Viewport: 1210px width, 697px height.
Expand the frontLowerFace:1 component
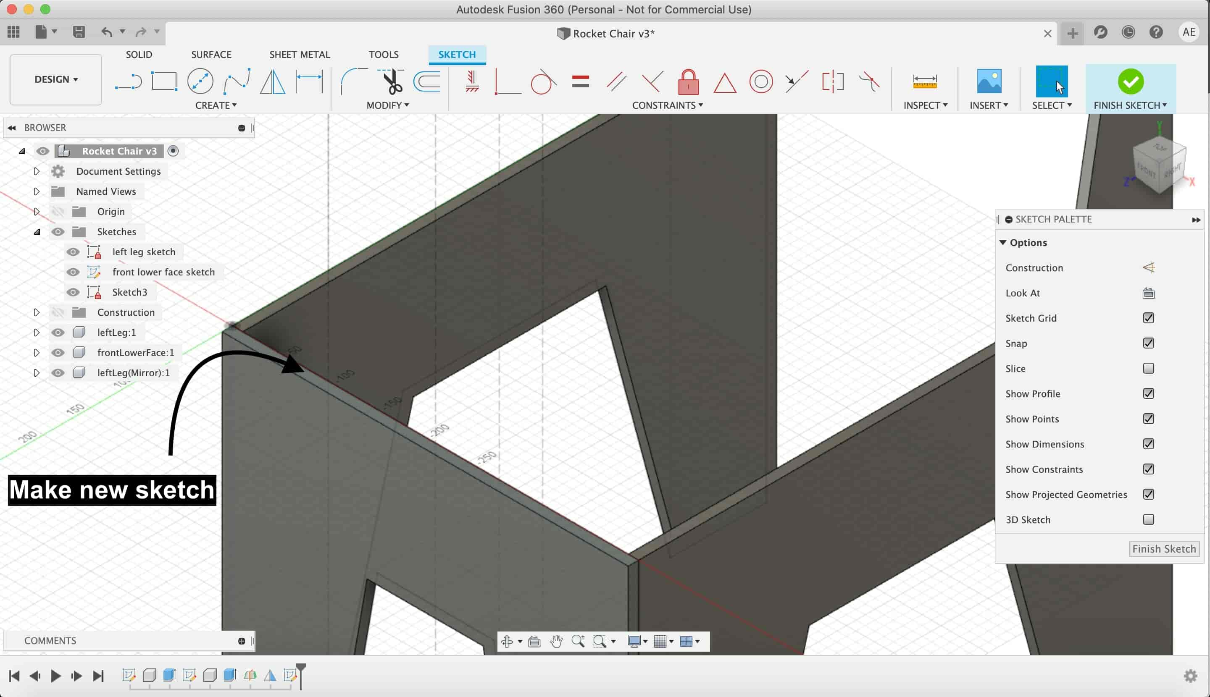[37, 352]
